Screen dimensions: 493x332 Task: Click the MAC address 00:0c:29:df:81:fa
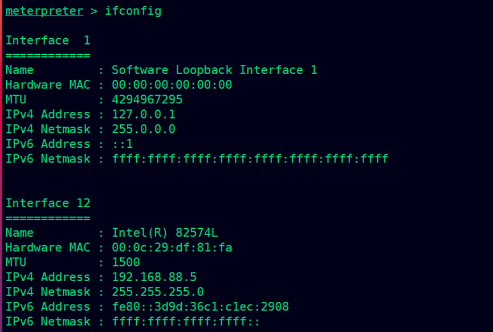172,248
